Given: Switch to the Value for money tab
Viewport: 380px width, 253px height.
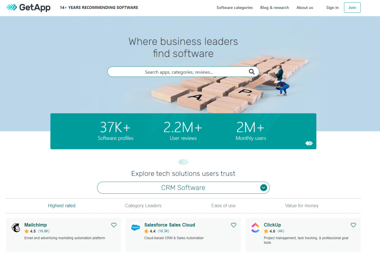Looking at the screenshot, I should click(x=302, y=205).
